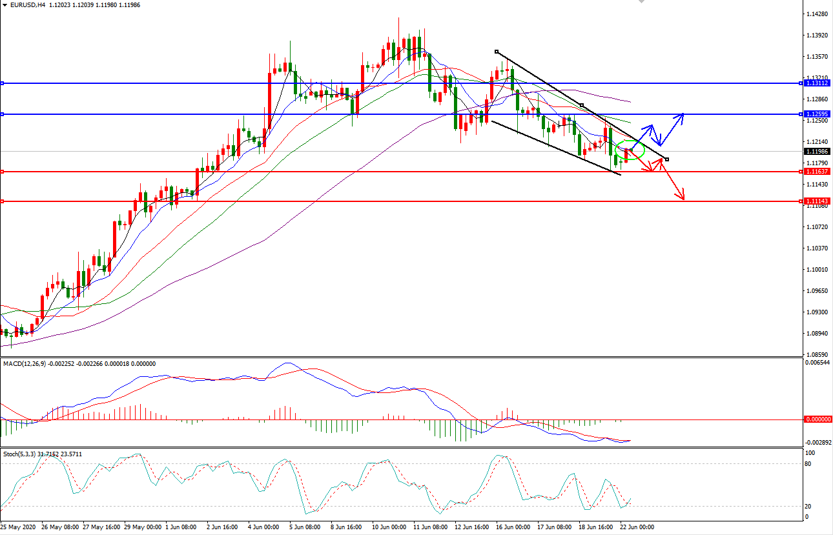Click the black 1.11986 current price tag
The image size is (833, 535).
coord(817,151)
